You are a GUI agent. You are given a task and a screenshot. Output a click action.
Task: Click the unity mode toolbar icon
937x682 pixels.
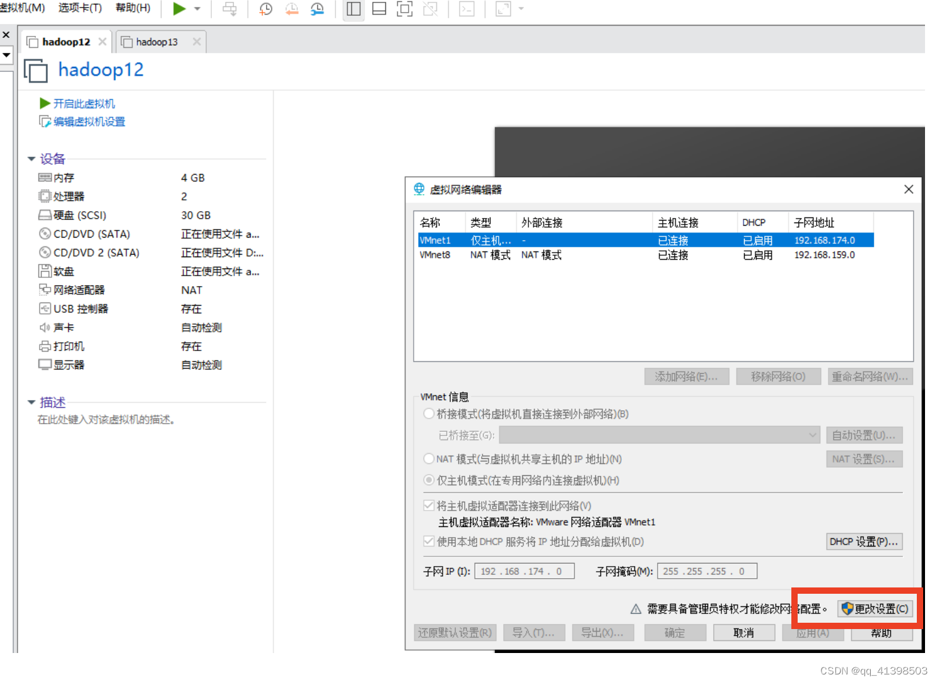tap(430, 9)
